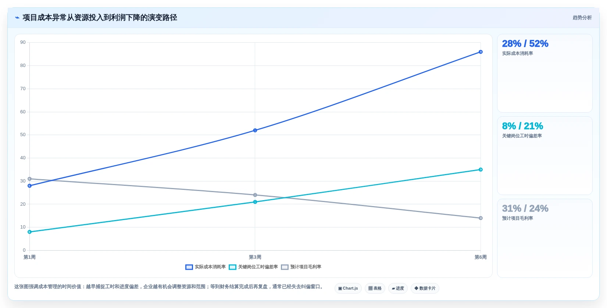
Task: Click the 实际成本消耗率 card label
Action: (517, 54)
